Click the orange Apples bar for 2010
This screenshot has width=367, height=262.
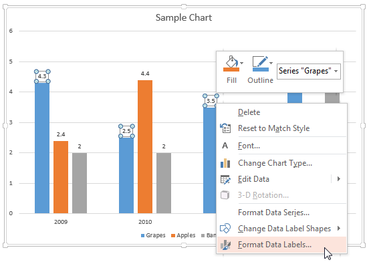[x=145, y=146]
